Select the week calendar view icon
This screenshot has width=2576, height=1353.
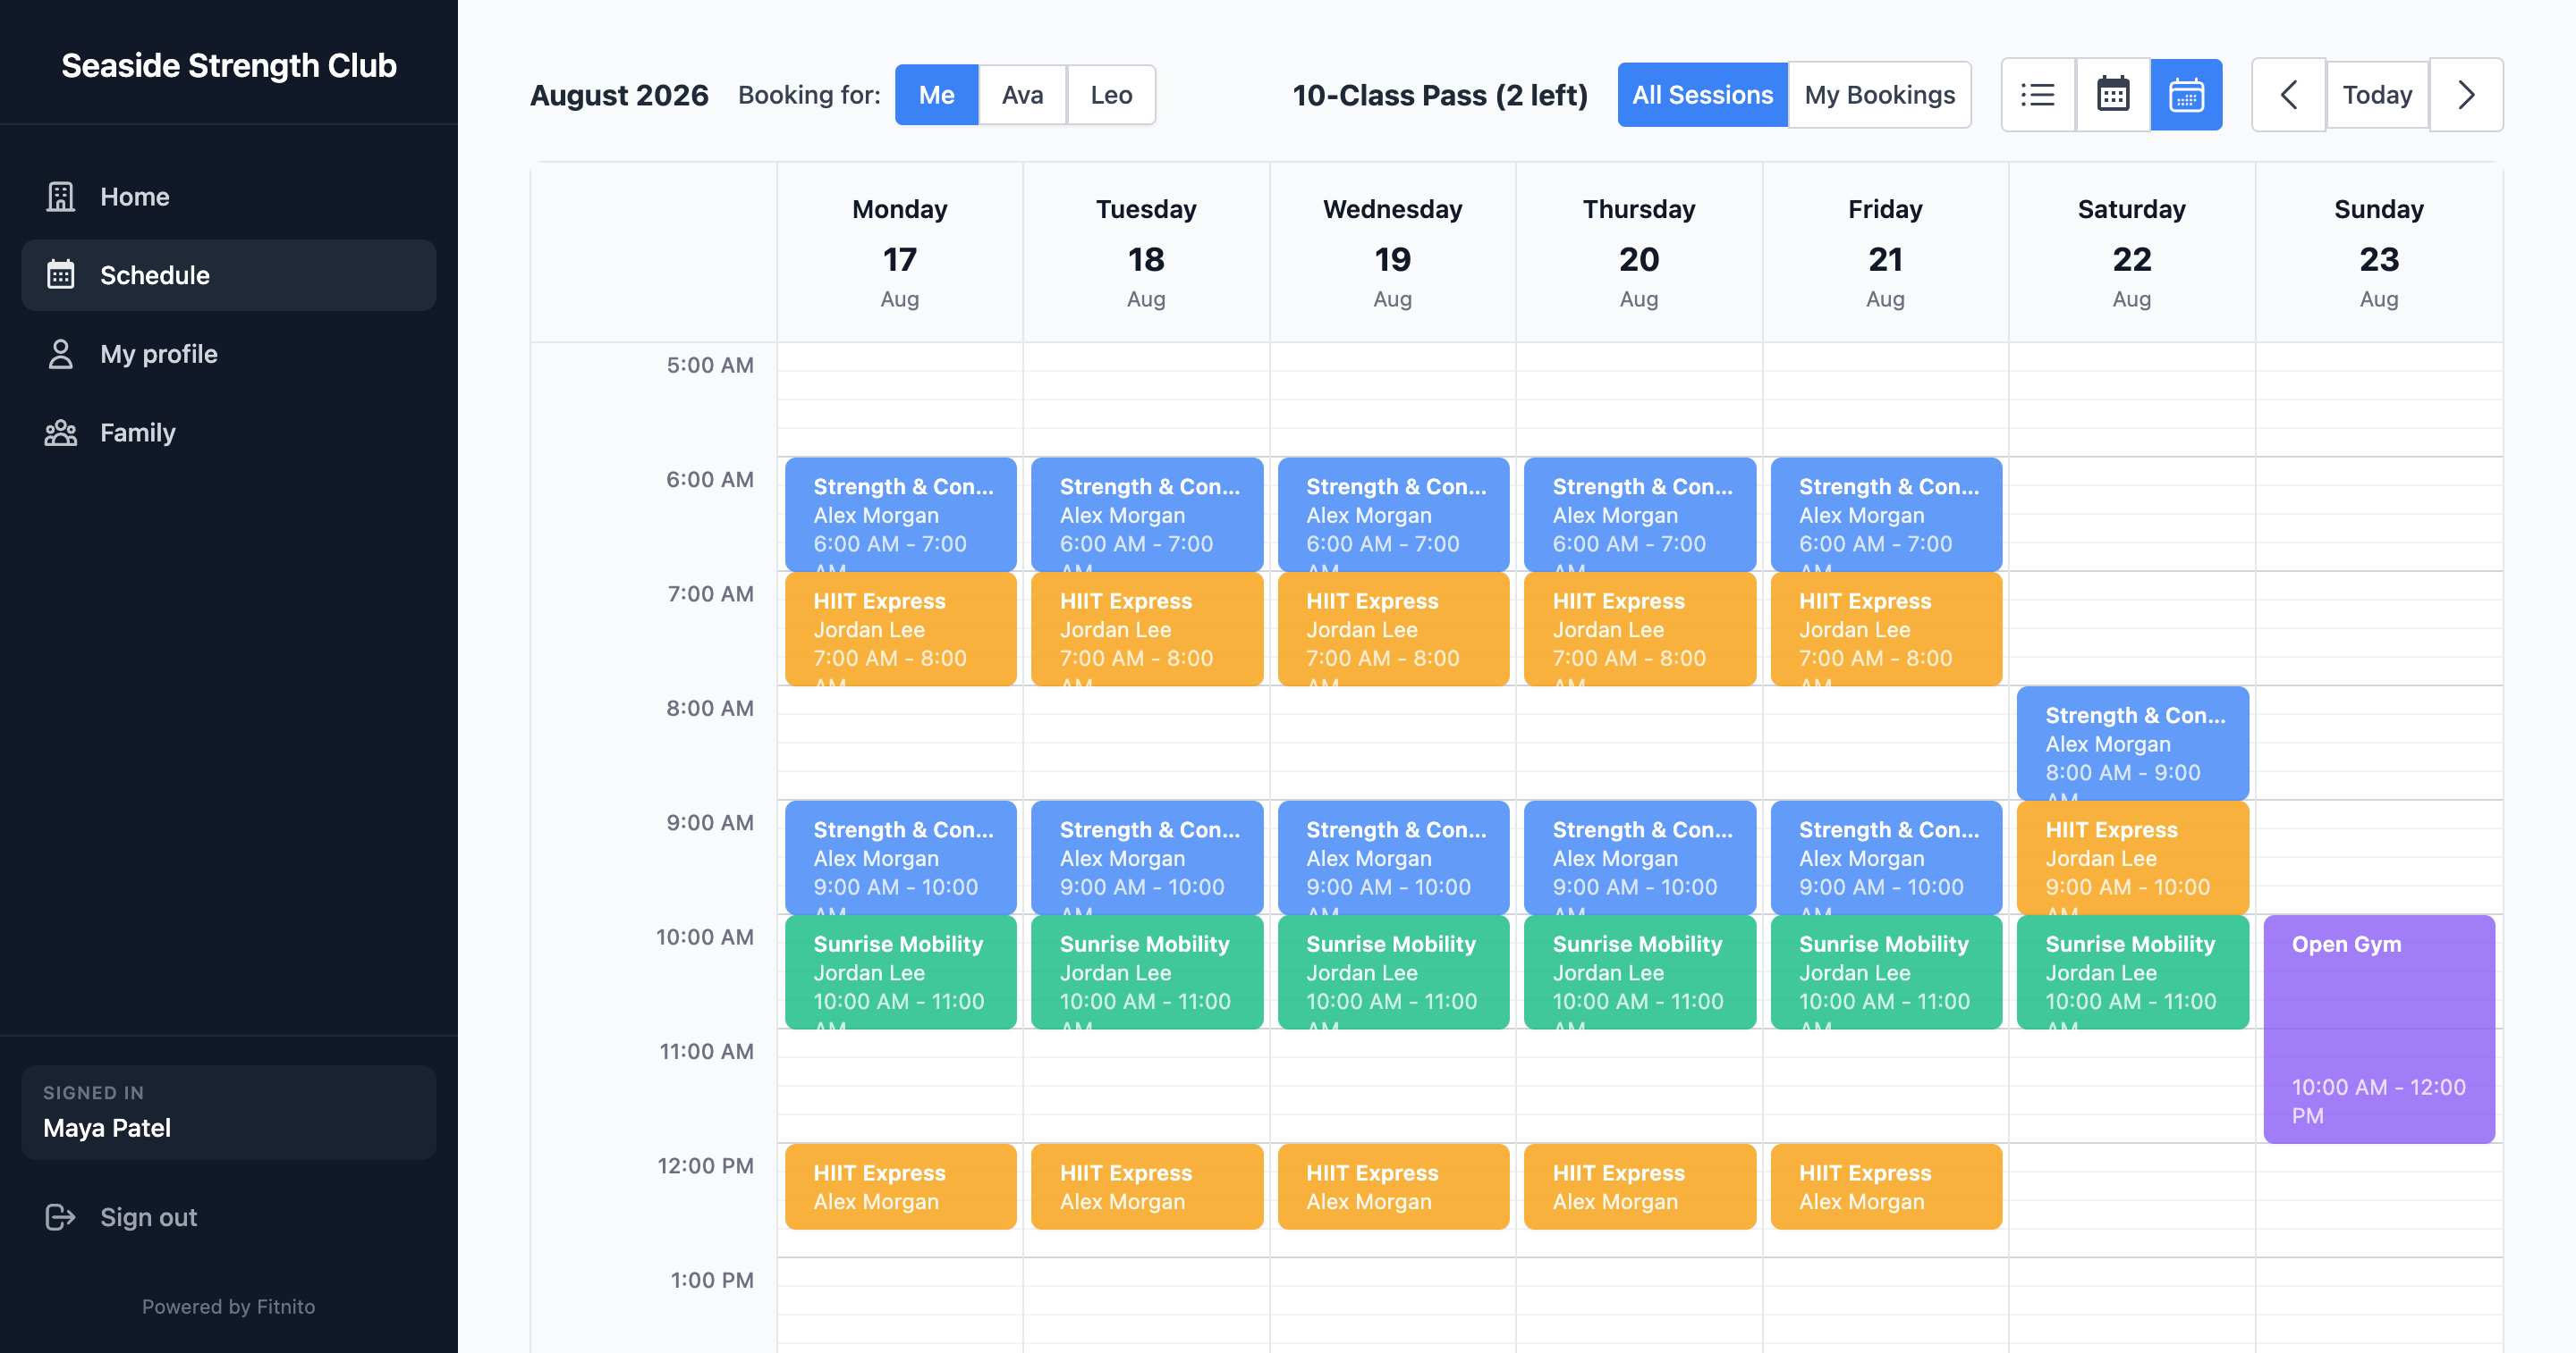(2187, 95)
